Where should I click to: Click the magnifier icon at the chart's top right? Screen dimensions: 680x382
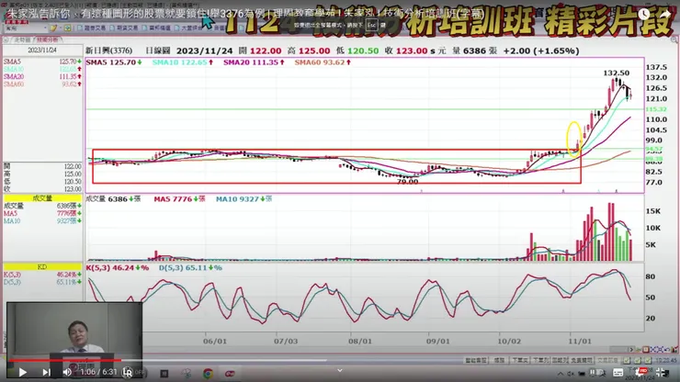(674, 39)
